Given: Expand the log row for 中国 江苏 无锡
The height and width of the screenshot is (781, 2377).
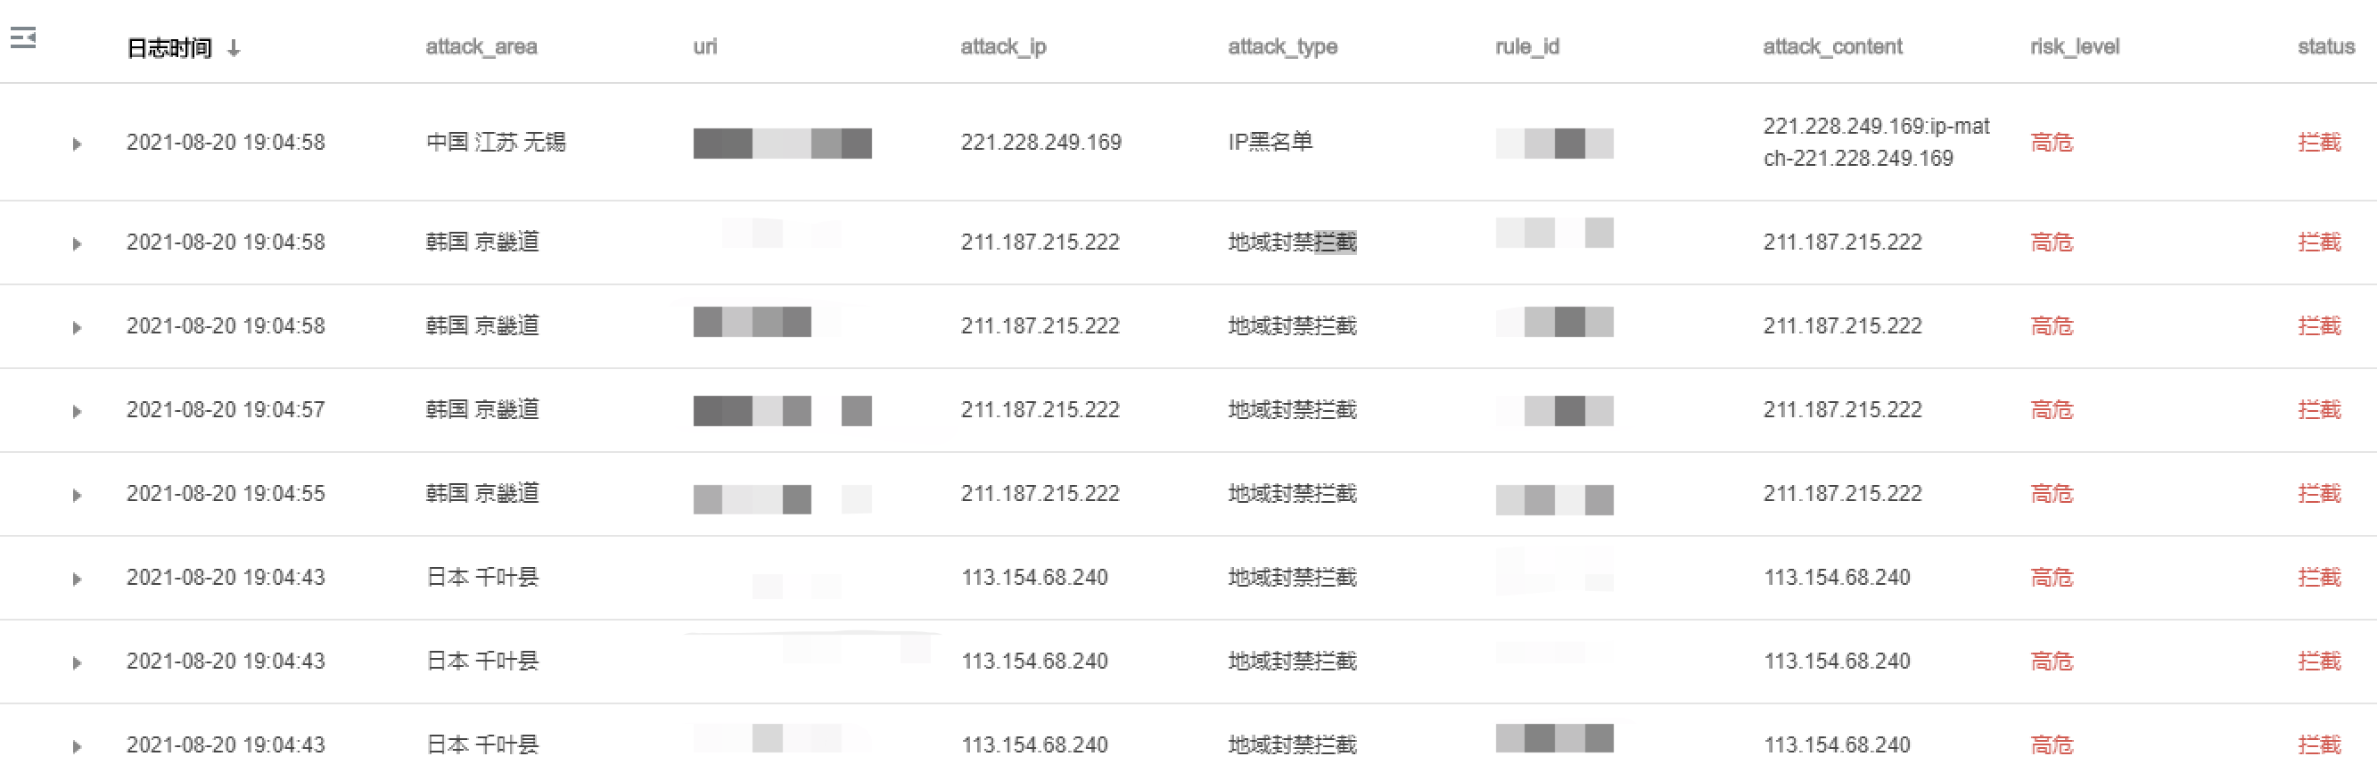Looking at the screenshot, I should coord(77,144).
